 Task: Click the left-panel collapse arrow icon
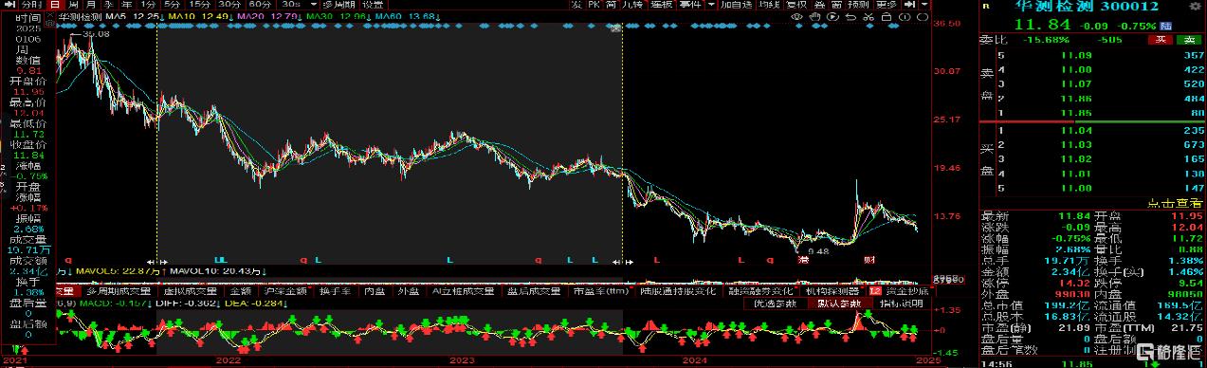click(x=9, y=5)
